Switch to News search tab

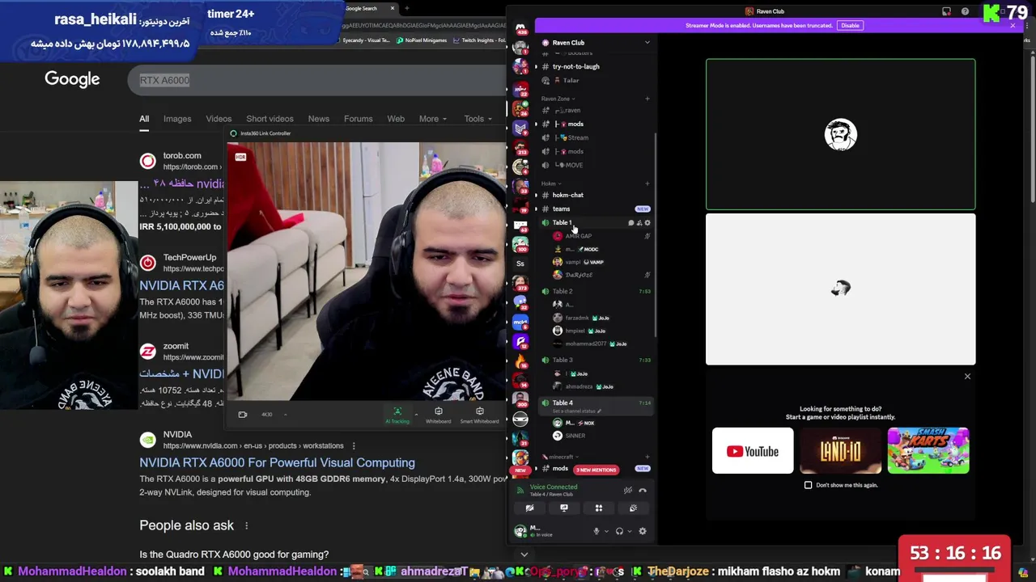point(318,119)
